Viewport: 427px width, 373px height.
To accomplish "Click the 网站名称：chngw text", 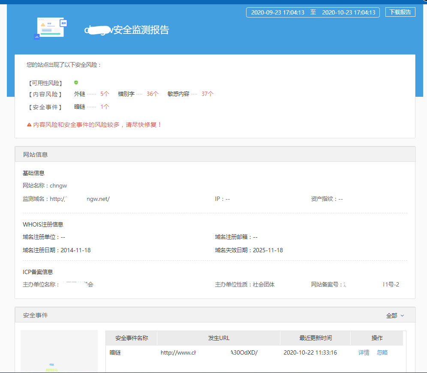I will click(45, 185).
